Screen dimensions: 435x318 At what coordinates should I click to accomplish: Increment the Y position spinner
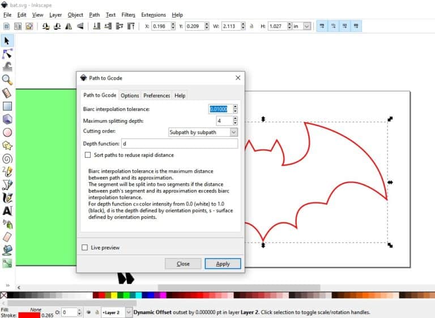207,24
